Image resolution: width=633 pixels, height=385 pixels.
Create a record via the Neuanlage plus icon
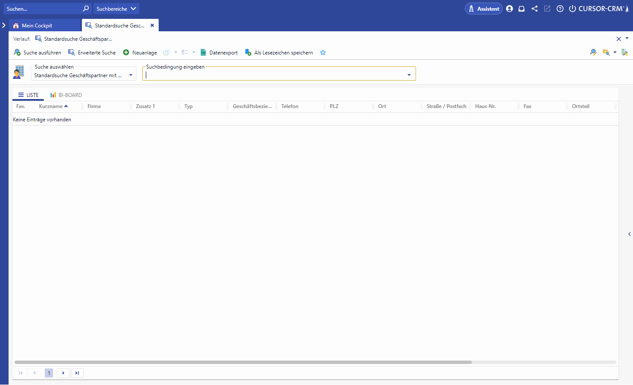pyautogui.click(x=126, y=52)
